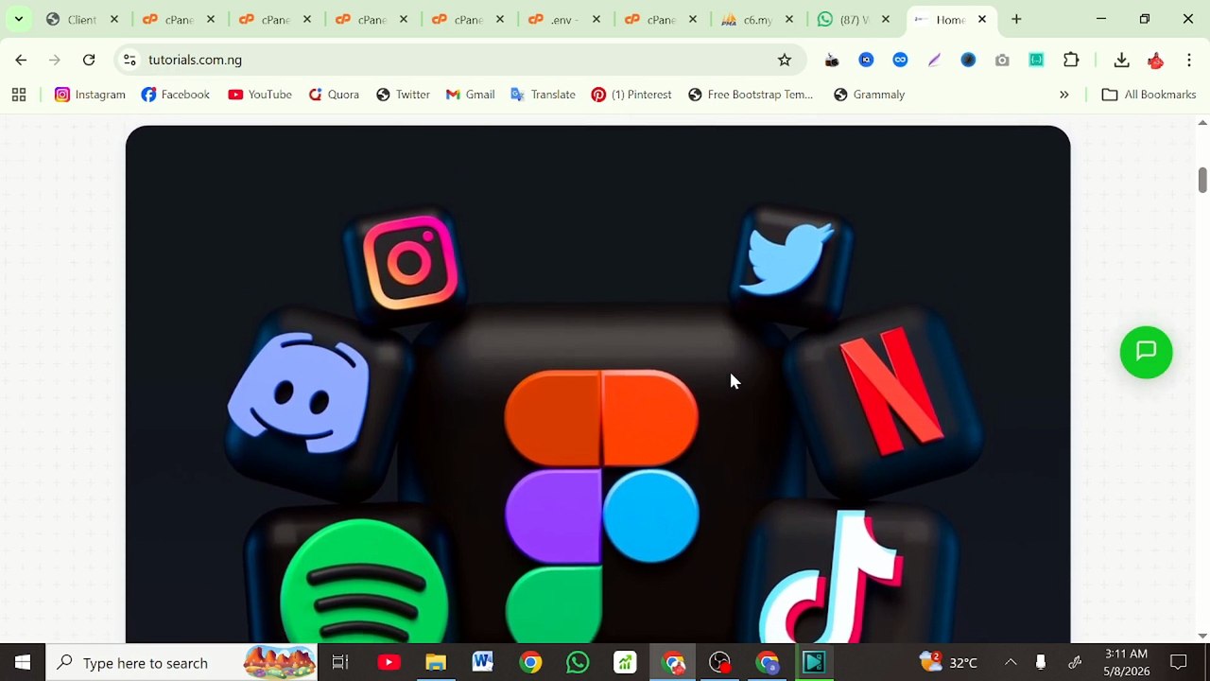
Task: Open the Quora bookmark
Action: tap(334, 95)
